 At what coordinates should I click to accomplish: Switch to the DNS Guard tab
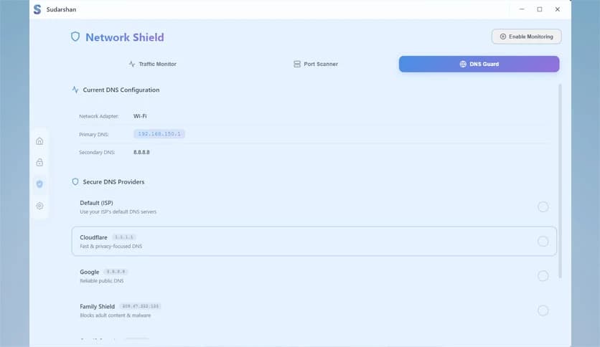[x=479, y=64]
